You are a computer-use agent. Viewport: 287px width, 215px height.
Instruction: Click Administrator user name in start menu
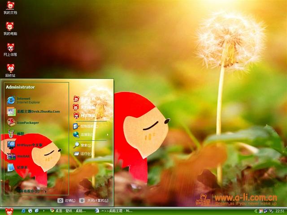(20, 87)
